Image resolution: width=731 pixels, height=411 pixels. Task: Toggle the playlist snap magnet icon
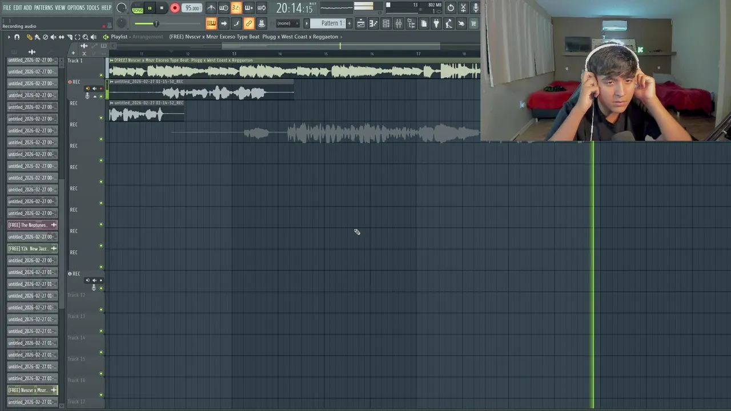[x=17, y=37]
